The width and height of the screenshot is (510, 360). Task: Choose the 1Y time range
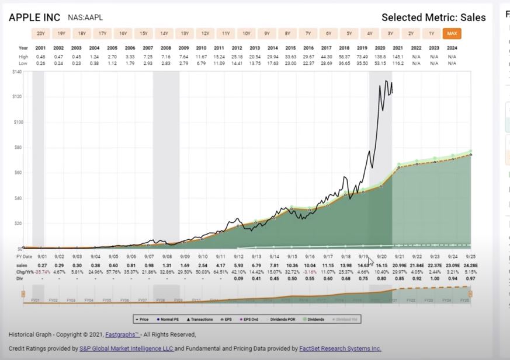[x=431, y=33]
